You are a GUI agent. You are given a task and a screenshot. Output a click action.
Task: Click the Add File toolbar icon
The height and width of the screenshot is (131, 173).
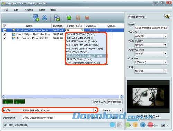click(x=36, y=18)
